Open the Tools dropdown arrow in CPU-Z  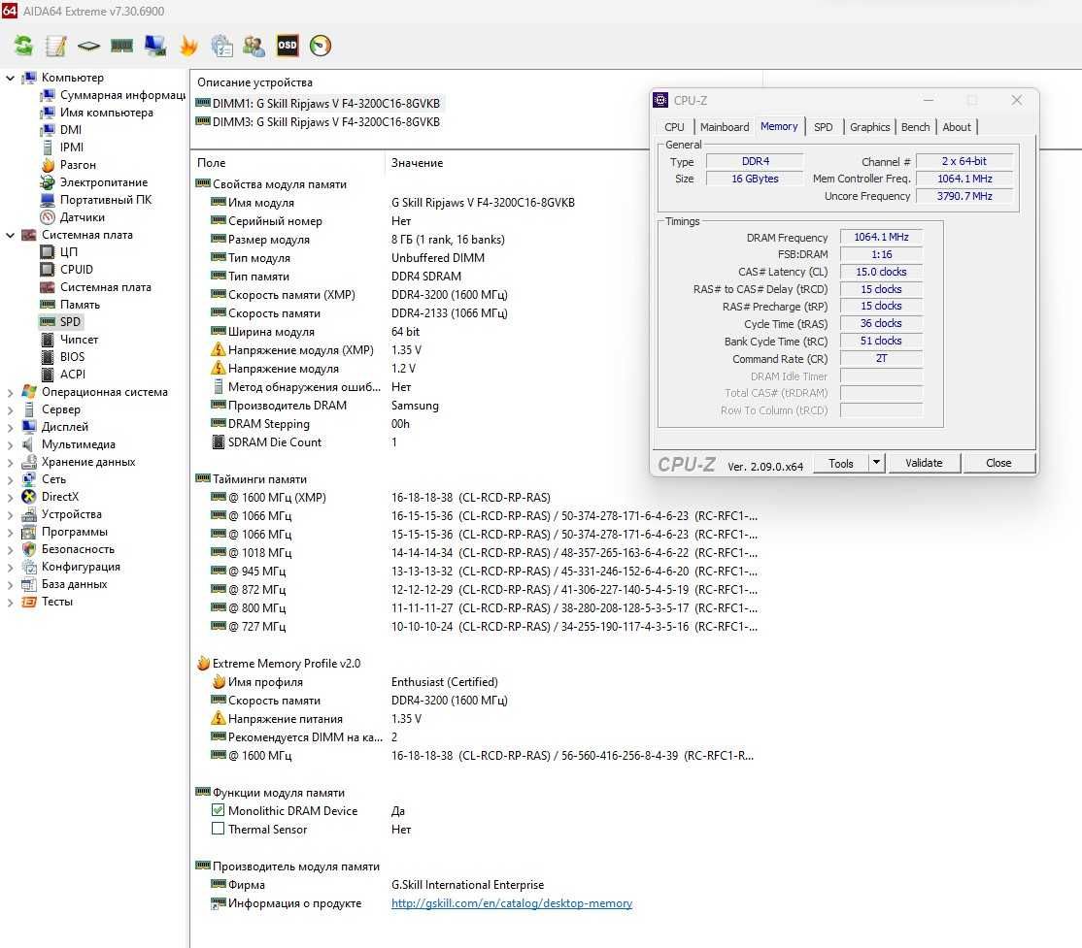pos(876,463)
